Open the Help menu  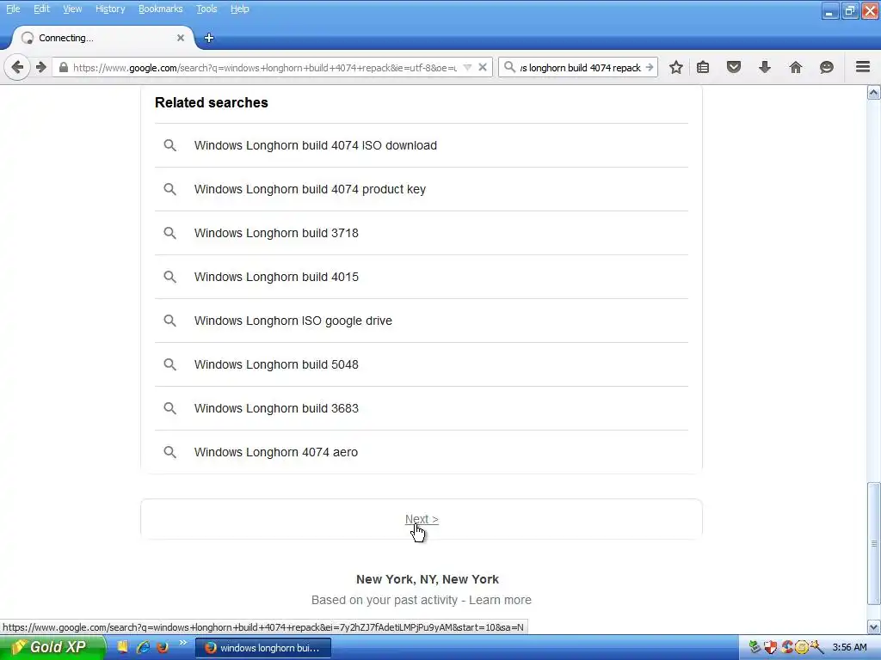point(239,9)
